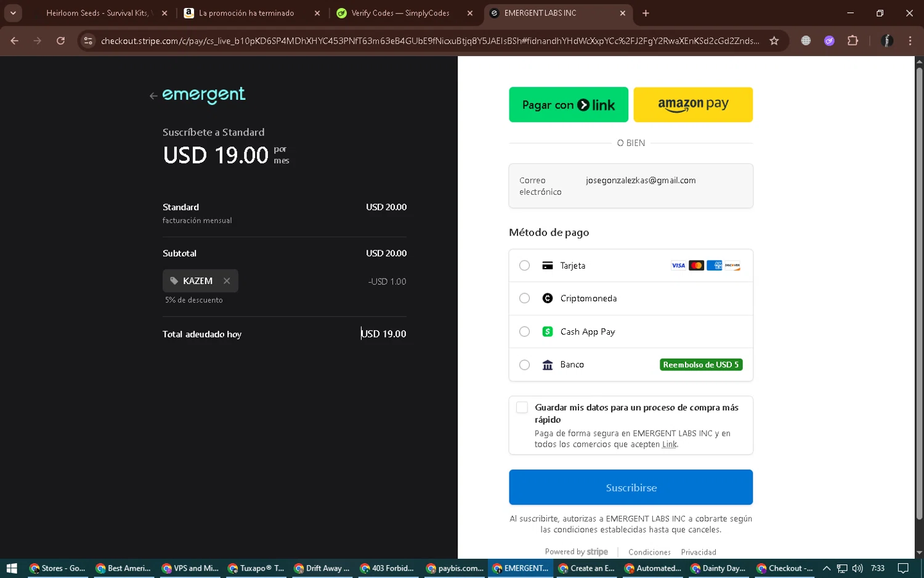The width and height of the screenshot is (924, 578).
Task: Go back using the arrow beside emergent logo
Action: (153, 96)
